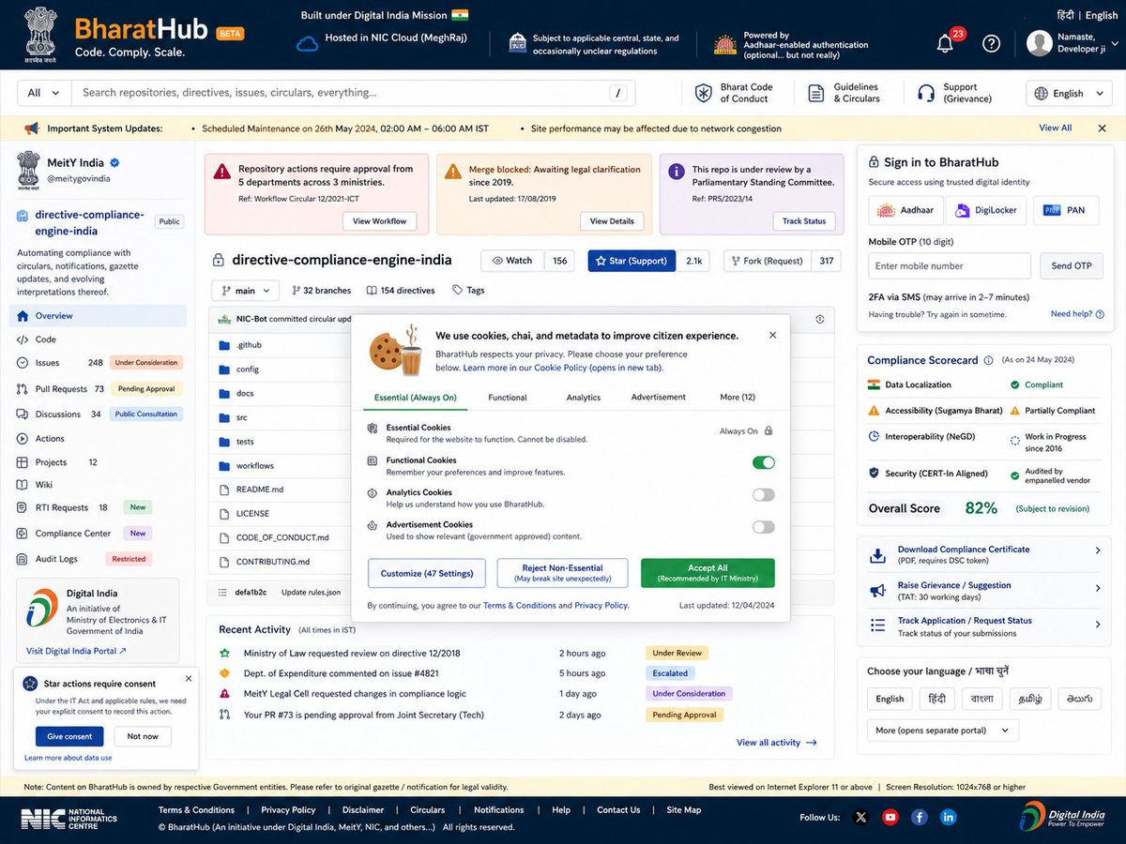Click Send OTP button
This screenshot has width=1126, height=844.
click(x=1072, y=266)
